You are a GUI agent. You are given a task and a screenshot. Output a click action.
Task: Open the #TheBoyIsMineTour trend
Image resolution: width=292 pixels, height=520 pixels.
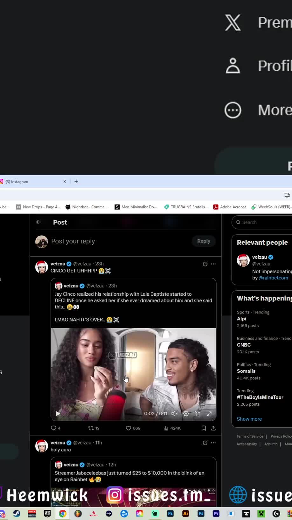click(x=260, y=397)
